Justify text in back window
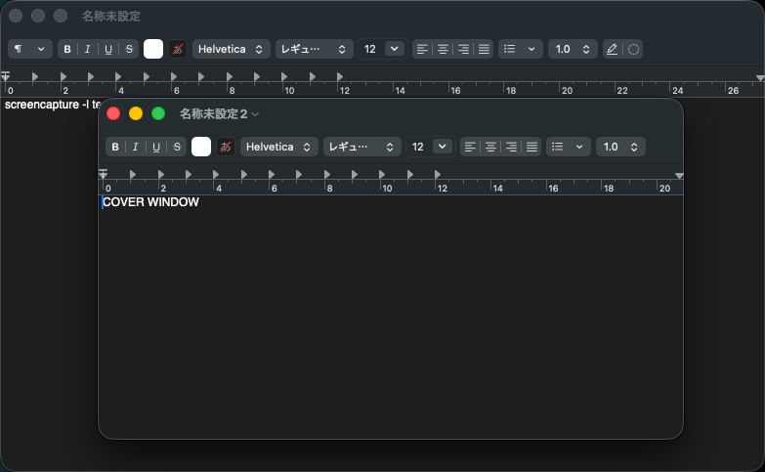 pyautogui.click(x=484, y=49)
